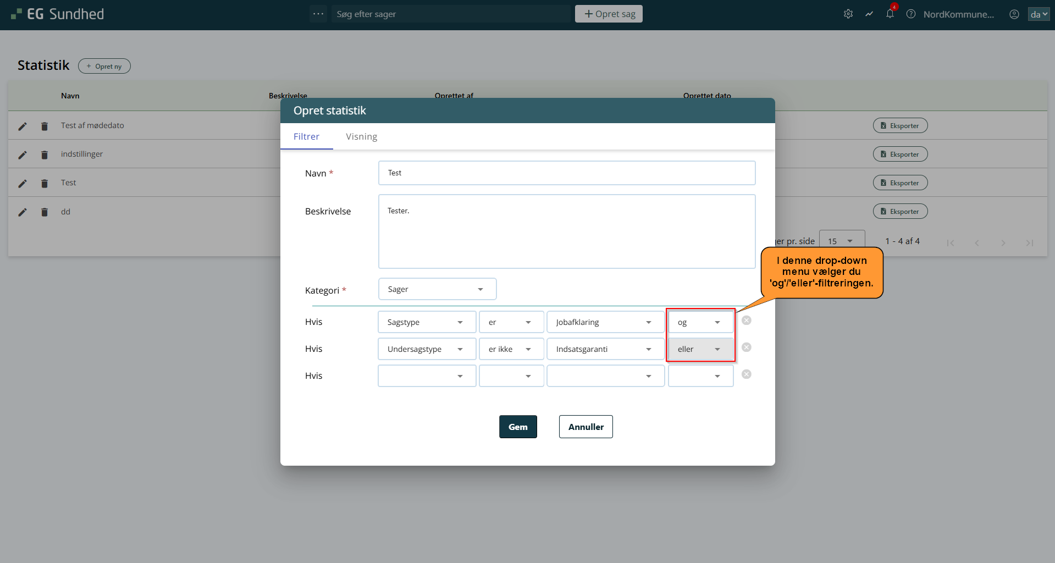The width and height of the screenshot is (1055, 563).
Task: Select the Filtrer tab
Action: [x=306, y=136]
